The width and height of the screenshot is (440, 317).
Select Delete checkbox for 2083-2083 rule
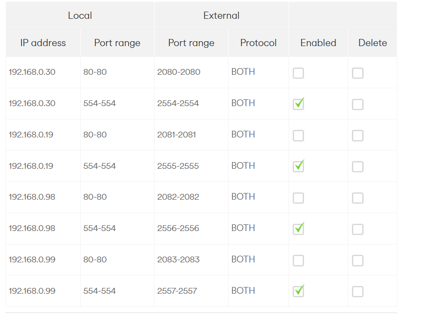[358, 261]
